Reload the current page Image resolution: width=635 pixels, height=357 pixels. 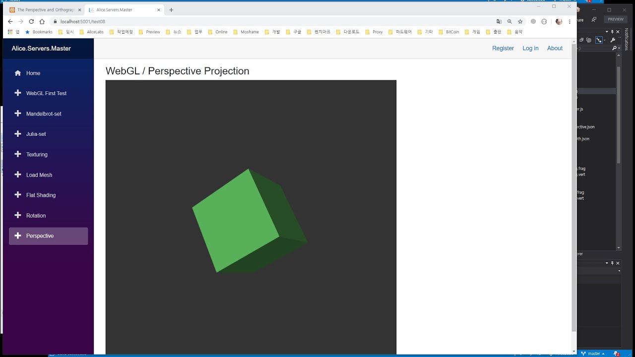pyautogui.click(x=31, y=21)
